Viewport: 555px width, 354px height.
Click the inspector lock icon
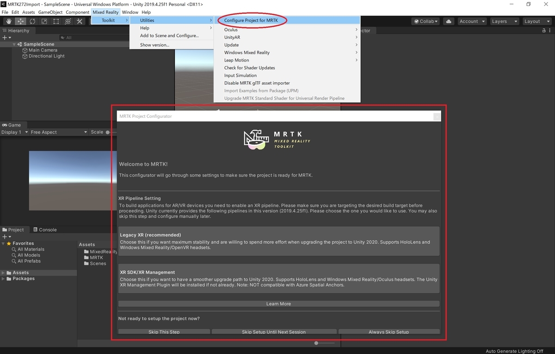(544, 31)
